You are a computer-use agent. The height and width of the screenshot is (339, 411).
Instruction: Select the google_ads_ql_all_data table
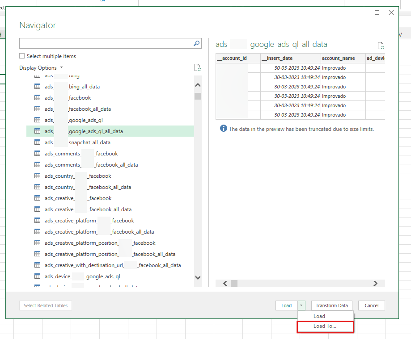coord(110,131)
